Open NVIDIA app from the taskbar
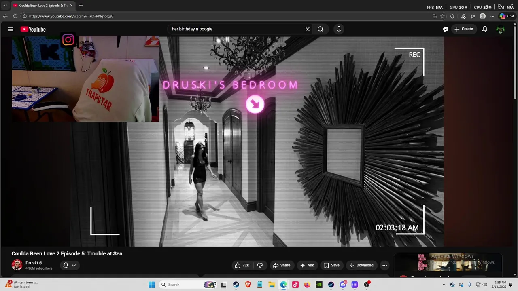This screenshot has width=518, height=291. click(319, 285)
